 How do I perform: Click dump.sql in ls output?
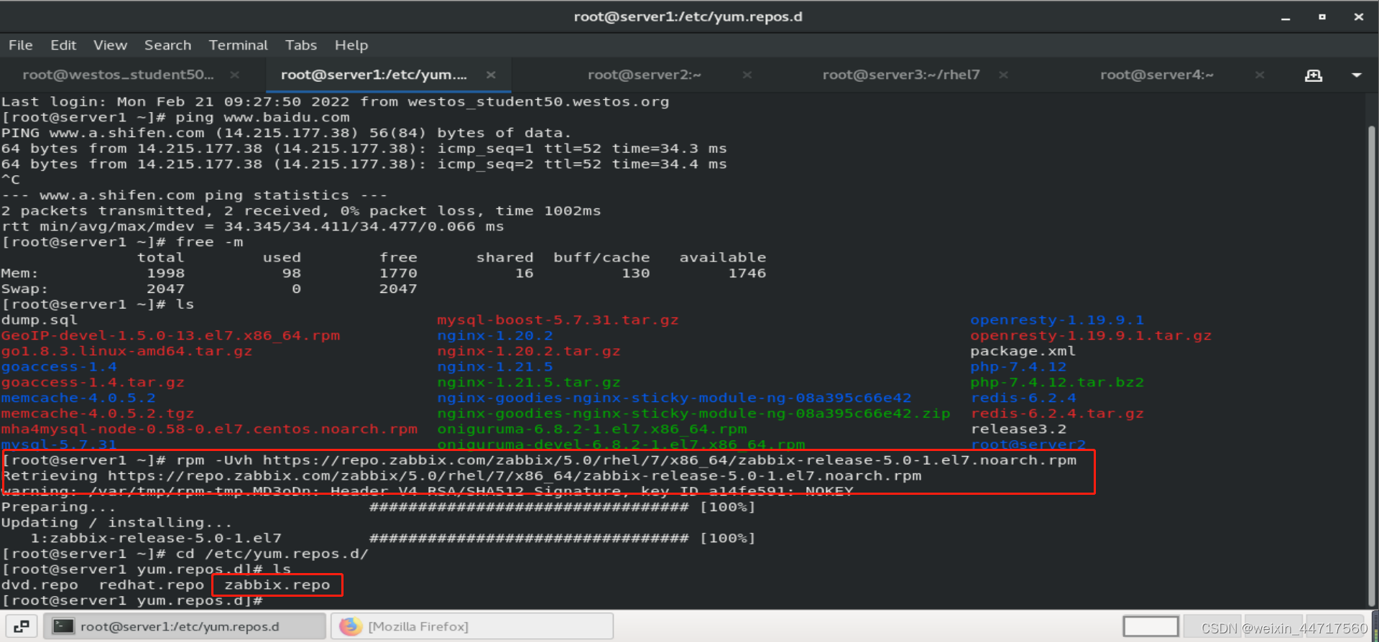pos(39,320)
